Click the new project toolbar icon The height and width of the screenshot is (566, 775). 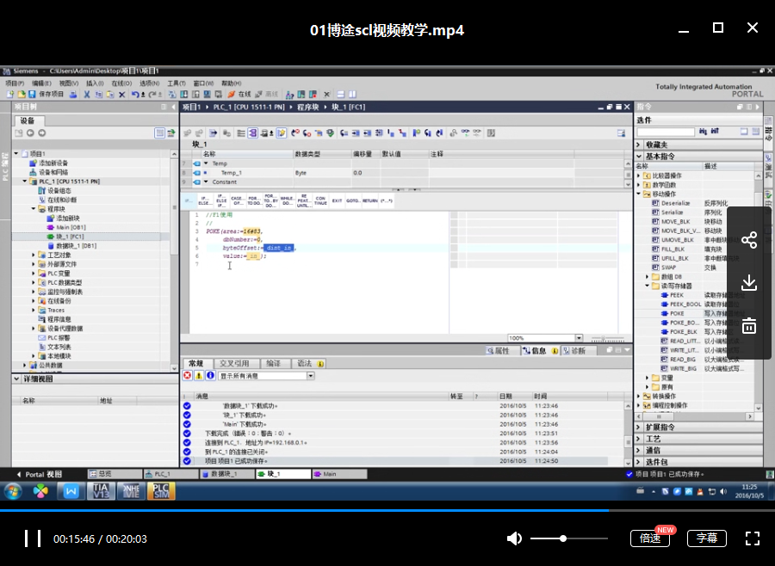9,94
